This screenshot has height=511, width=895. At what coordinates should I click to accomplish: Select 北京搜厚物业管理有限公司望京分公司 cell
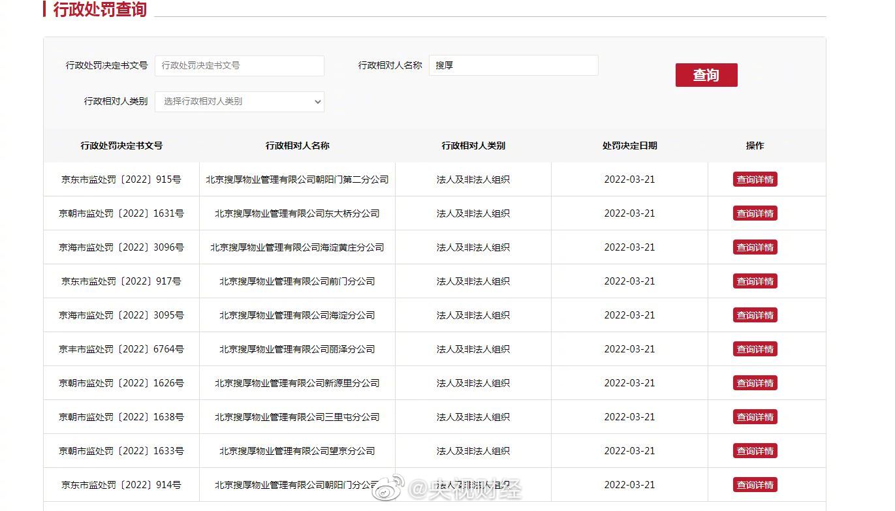[297, 451]
